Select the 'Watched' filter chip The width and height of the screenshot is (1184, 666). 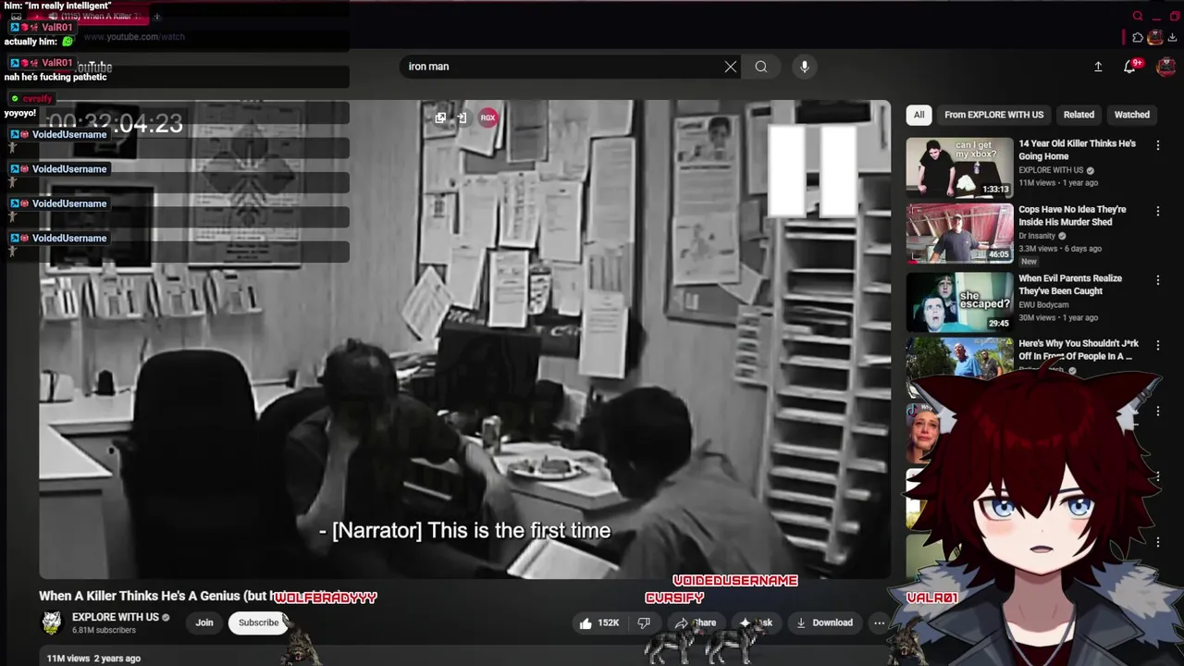(x=1131, y=115)
